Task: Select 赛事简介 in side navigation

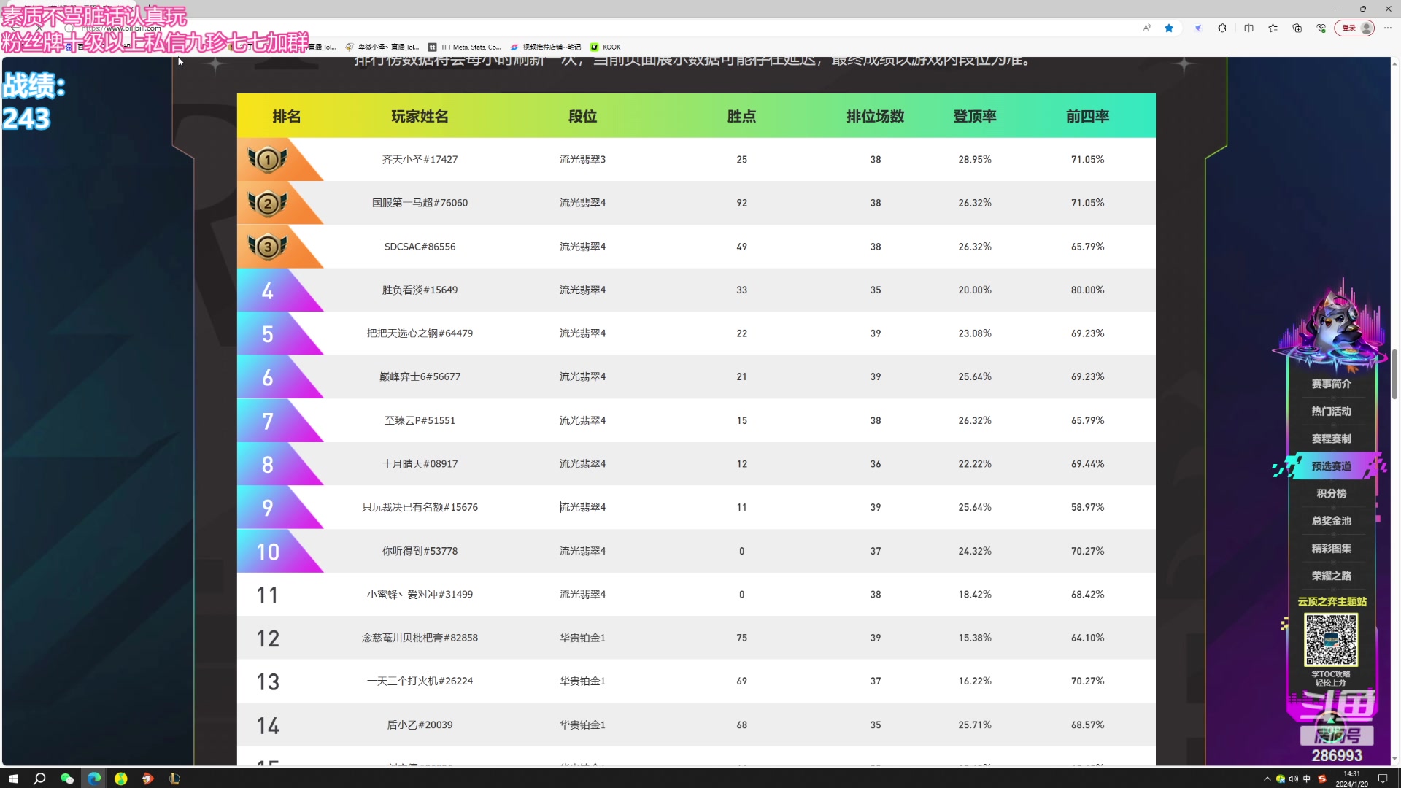Action: click(x=1331, y=384)
